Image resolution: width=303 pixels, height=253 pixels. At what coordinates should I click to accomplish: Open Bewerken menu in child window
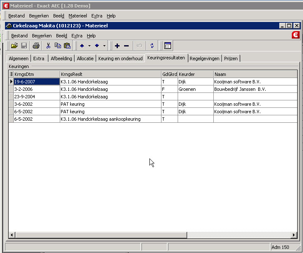pos(42,36)
